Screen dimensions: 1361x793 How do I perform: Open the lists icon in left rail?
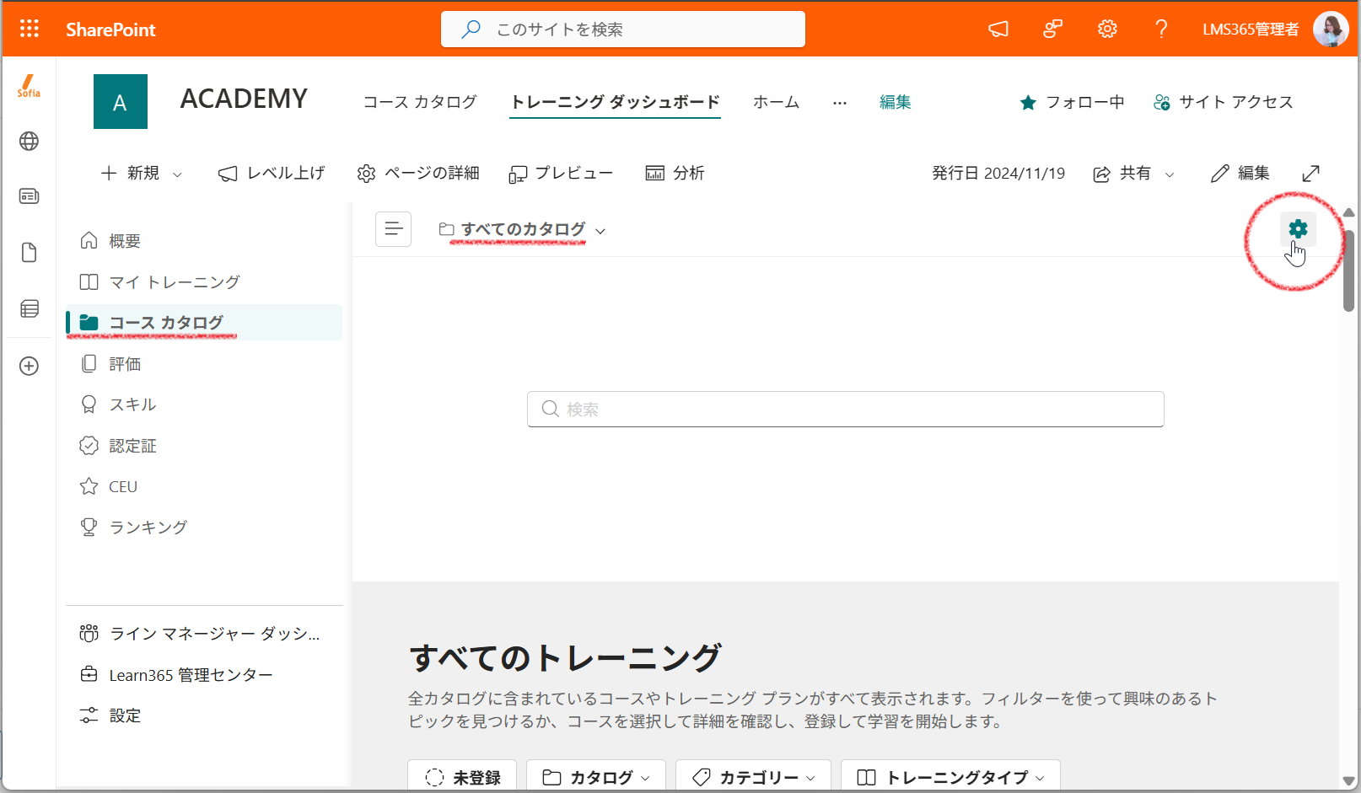click(30, 309)
